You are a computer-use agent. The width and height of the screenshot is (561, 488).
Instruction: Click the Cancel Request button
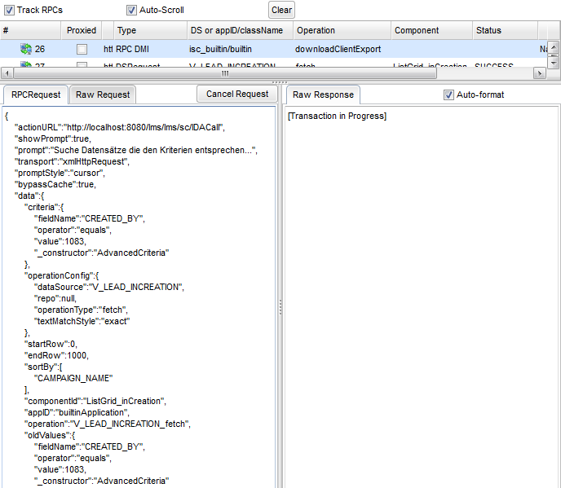(237, 94)
